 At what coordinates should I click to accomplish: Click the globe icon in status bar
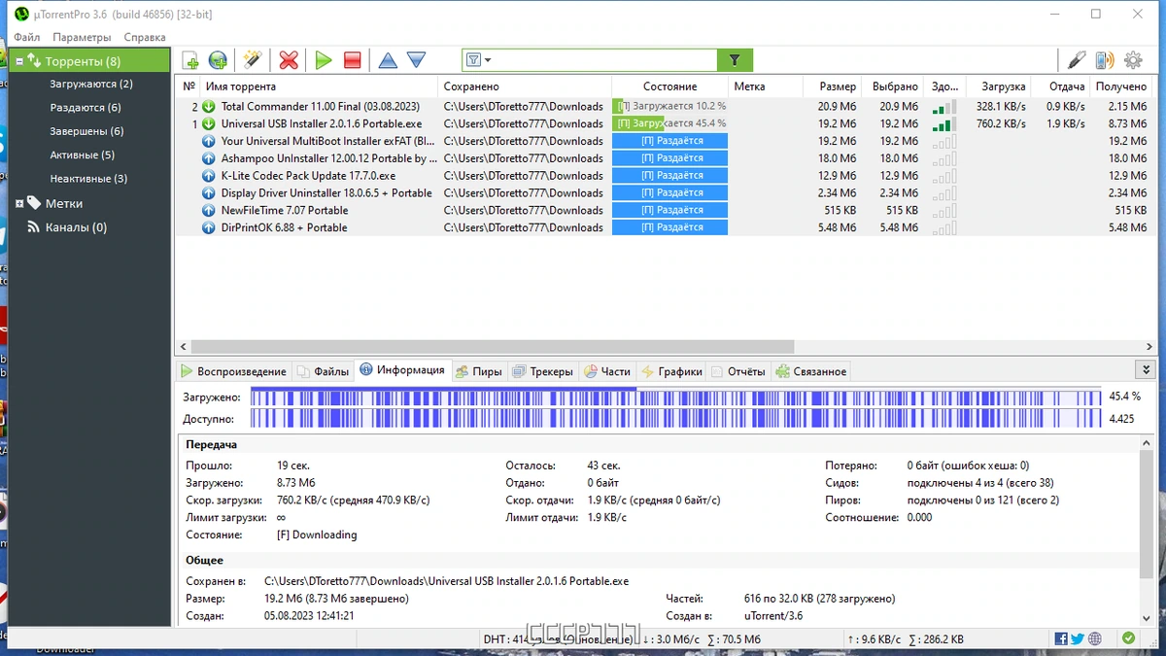click(1095, 639)
